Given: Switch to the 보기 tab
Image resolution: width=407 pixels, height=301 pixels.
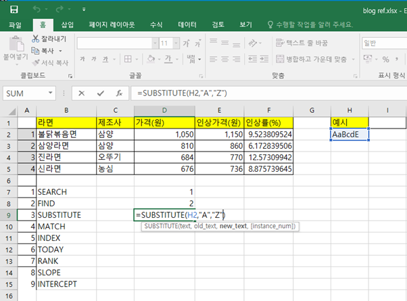Looking at the screenshot, I should click(245, 24).
